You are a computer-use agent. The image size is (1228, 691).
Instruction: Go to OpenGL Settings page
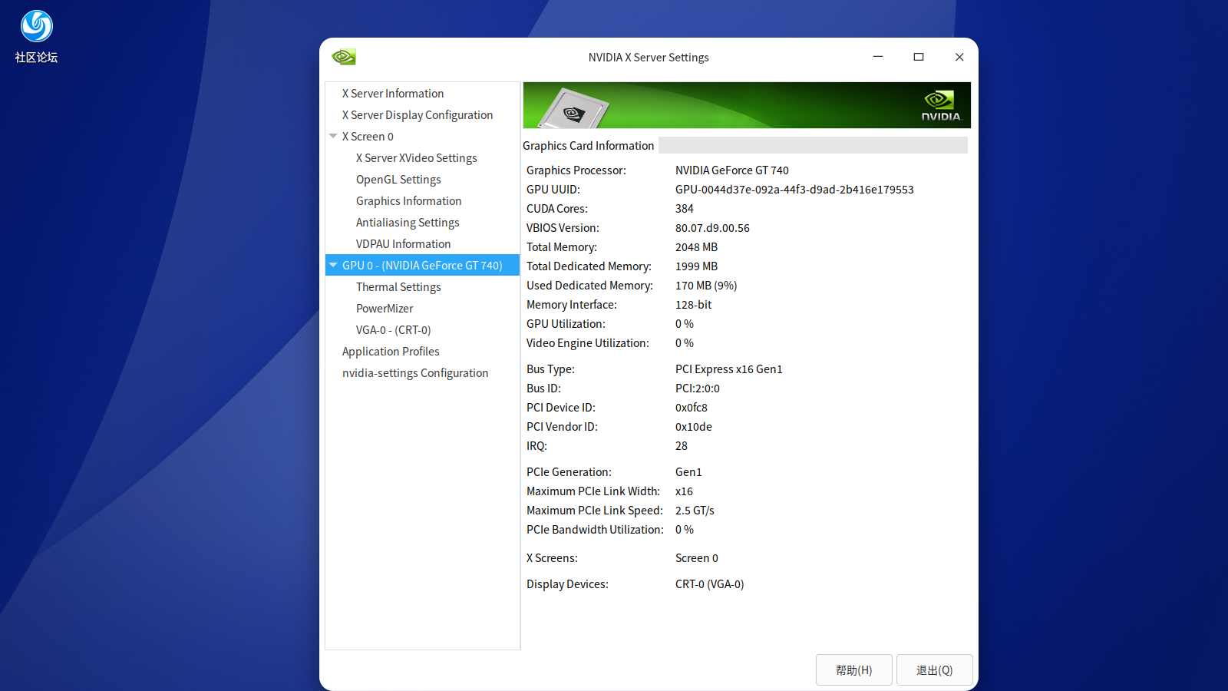398,180
